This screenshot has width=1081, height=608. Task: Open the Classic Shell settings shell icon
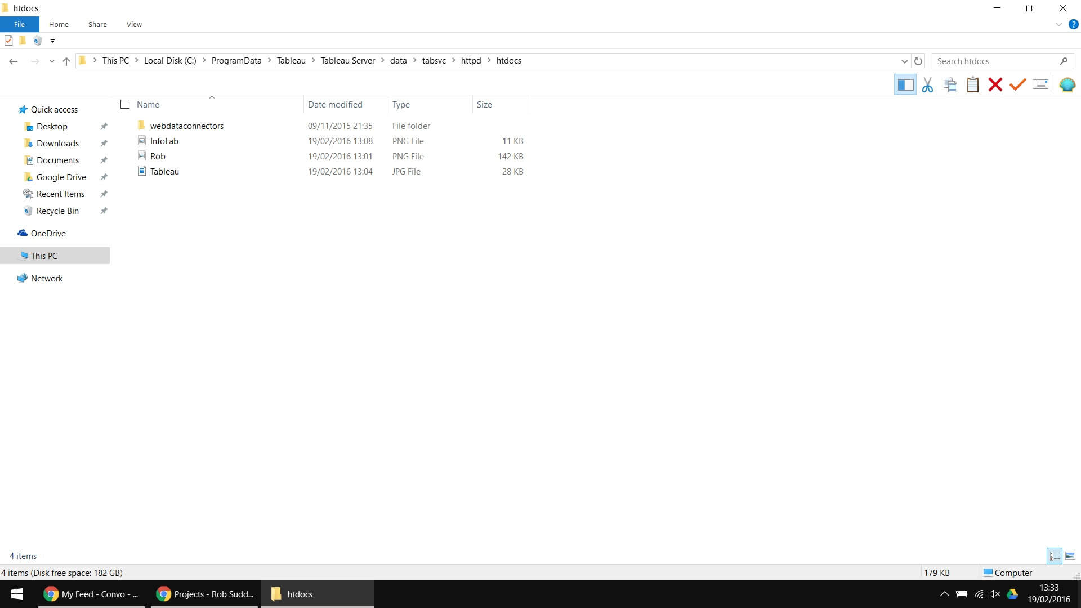(x=1067, y=84)
